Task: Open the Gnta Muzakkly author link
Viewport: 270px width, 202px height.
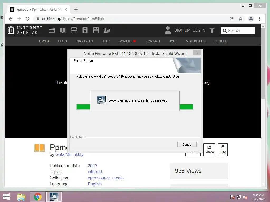Action: coord(69,154)
